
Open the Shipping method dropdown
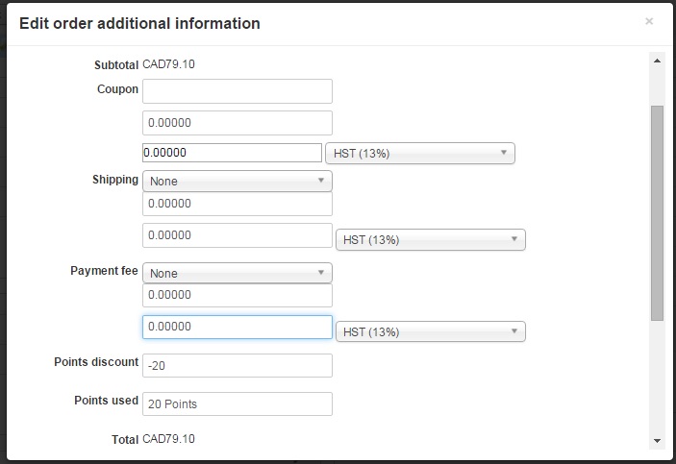(x=237, y=181)
